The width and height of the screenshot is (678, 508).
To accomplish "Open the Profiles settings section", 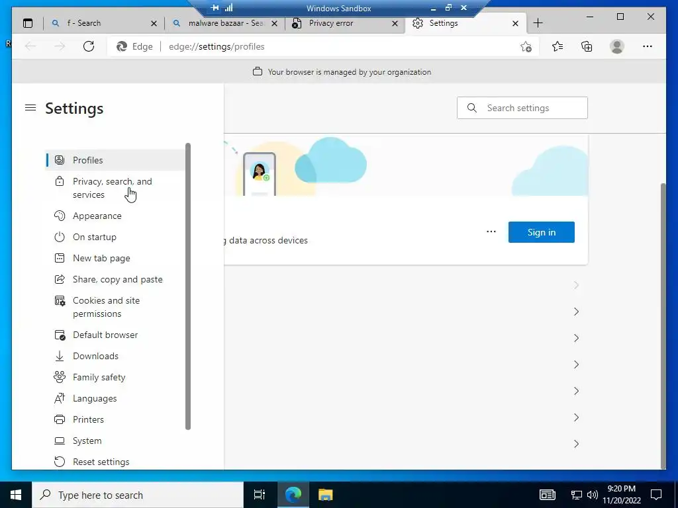I will [x=115, y=160].
